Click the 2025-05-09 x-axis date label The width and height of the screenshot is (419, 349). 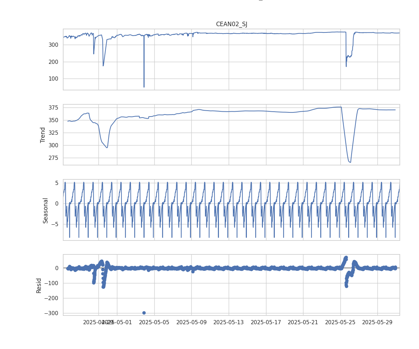point(191,322)
